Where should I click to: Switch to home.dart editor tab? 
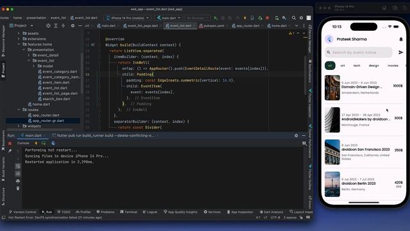coord(277,26)
